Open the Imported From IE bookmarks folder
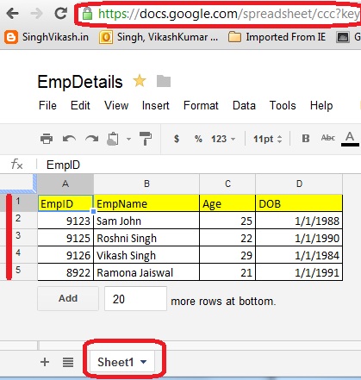361x380 pixels. click(277, 37)
